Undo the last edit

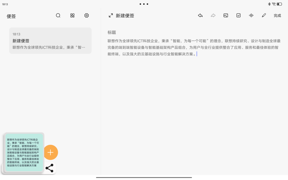click(x=200, y=15)
